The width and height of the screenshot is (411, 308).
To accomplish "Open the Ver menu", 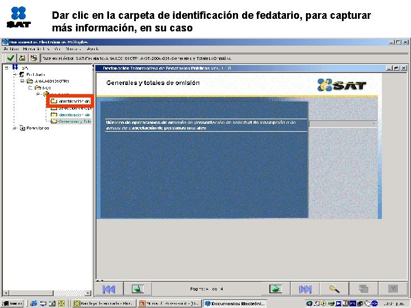I will (x=58, y=49).
